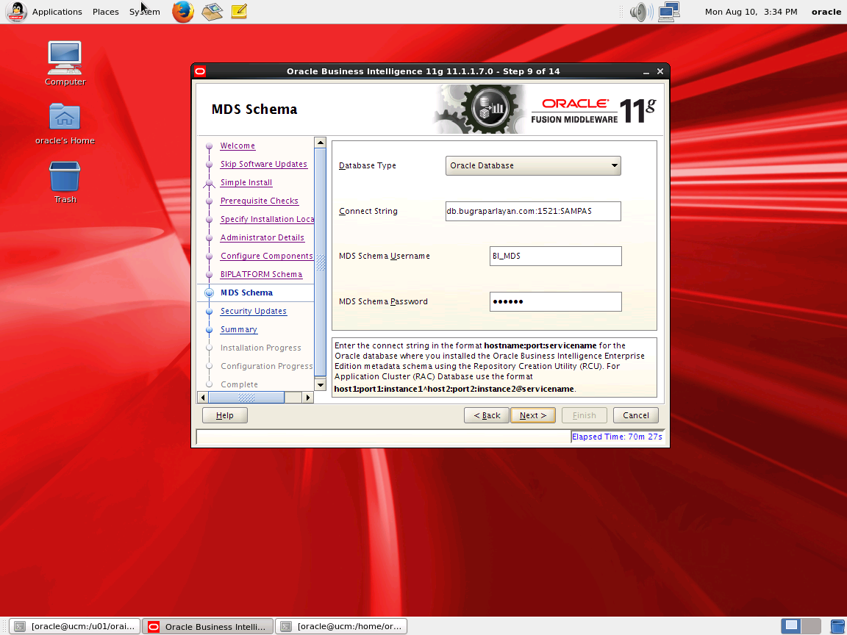847x635 pixels.
Task: Click the volume speaker icon
Action: 641,11
